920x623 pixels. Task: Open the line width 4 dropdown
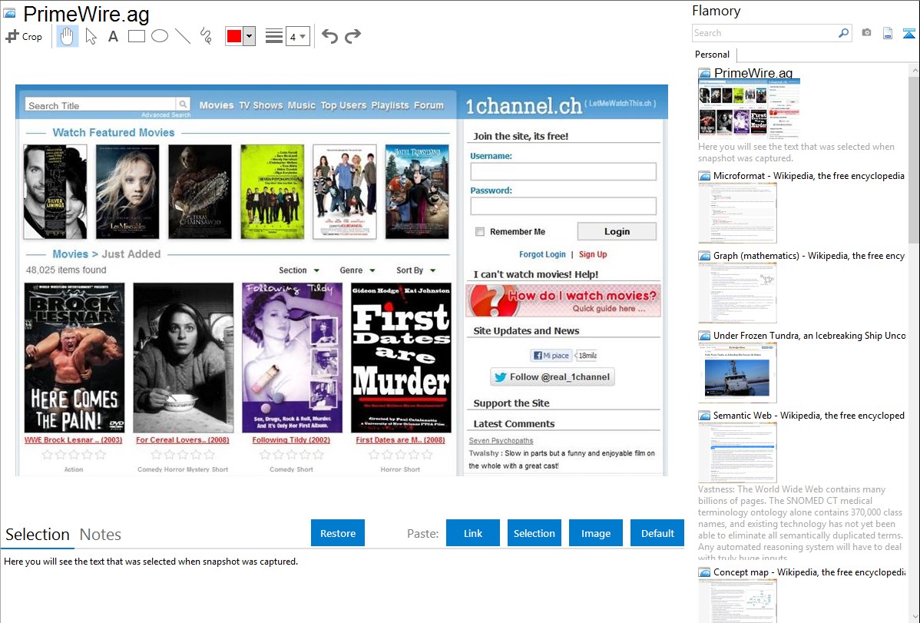pos(298,36)
